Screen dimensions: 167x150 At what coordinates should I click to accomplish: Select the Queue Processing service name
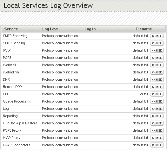(x=17, y=101)
